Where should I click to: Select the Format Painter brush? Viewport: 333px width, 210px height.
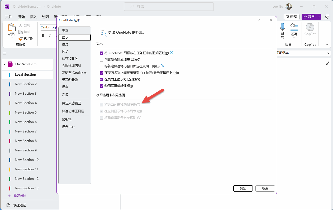tap(21, 39)
